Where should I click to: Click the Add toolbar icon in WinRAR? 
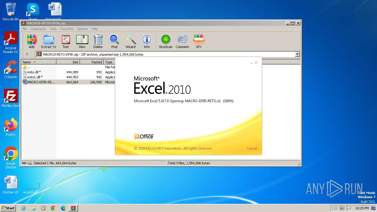click(x=32, y=41)
